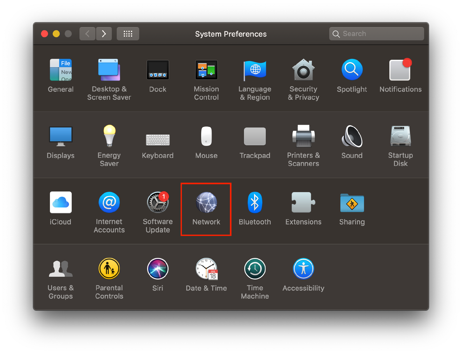Image resolution: width=462 pixels, height=354 pixels.
Task: Open Sharing preferences
Action: click(x=352, y=203)
